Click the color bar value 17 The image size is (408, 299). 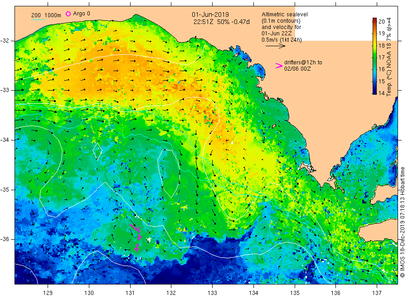click(x=382, y=57)
